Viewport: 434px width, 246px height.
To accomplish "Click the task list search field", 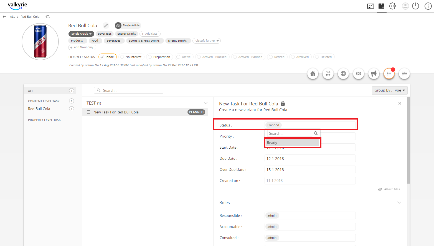I will [x=129, y=90].
